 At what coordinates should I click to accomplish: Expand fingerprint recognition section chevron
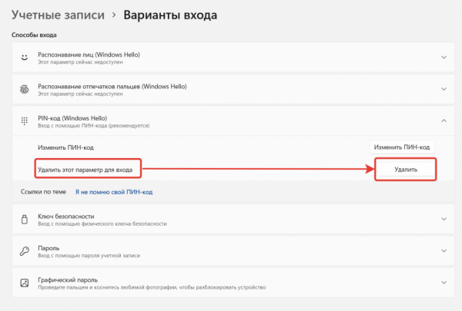pos(444,89)
